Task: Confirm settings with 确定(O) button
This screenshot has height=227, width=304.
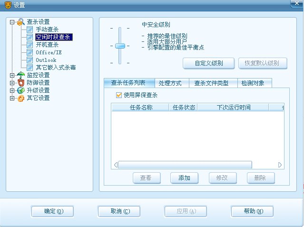Action: pyautogui.click(x=52, y=211)
